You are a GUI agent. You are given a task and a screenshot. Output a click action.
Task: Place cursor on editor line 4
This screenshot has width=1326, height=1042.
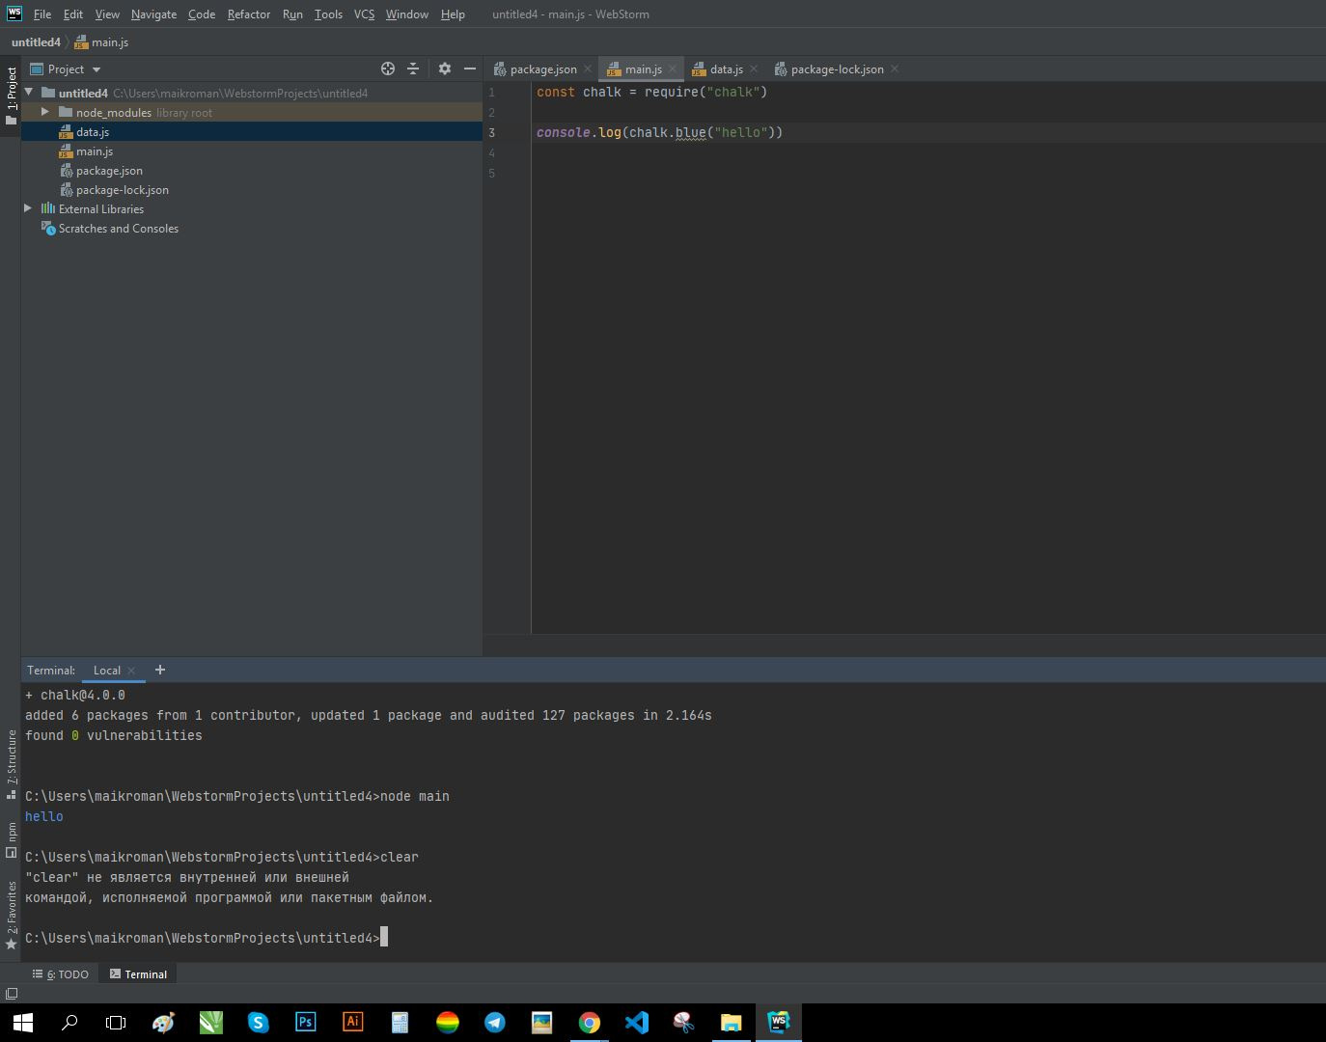(x=926, y=152)
